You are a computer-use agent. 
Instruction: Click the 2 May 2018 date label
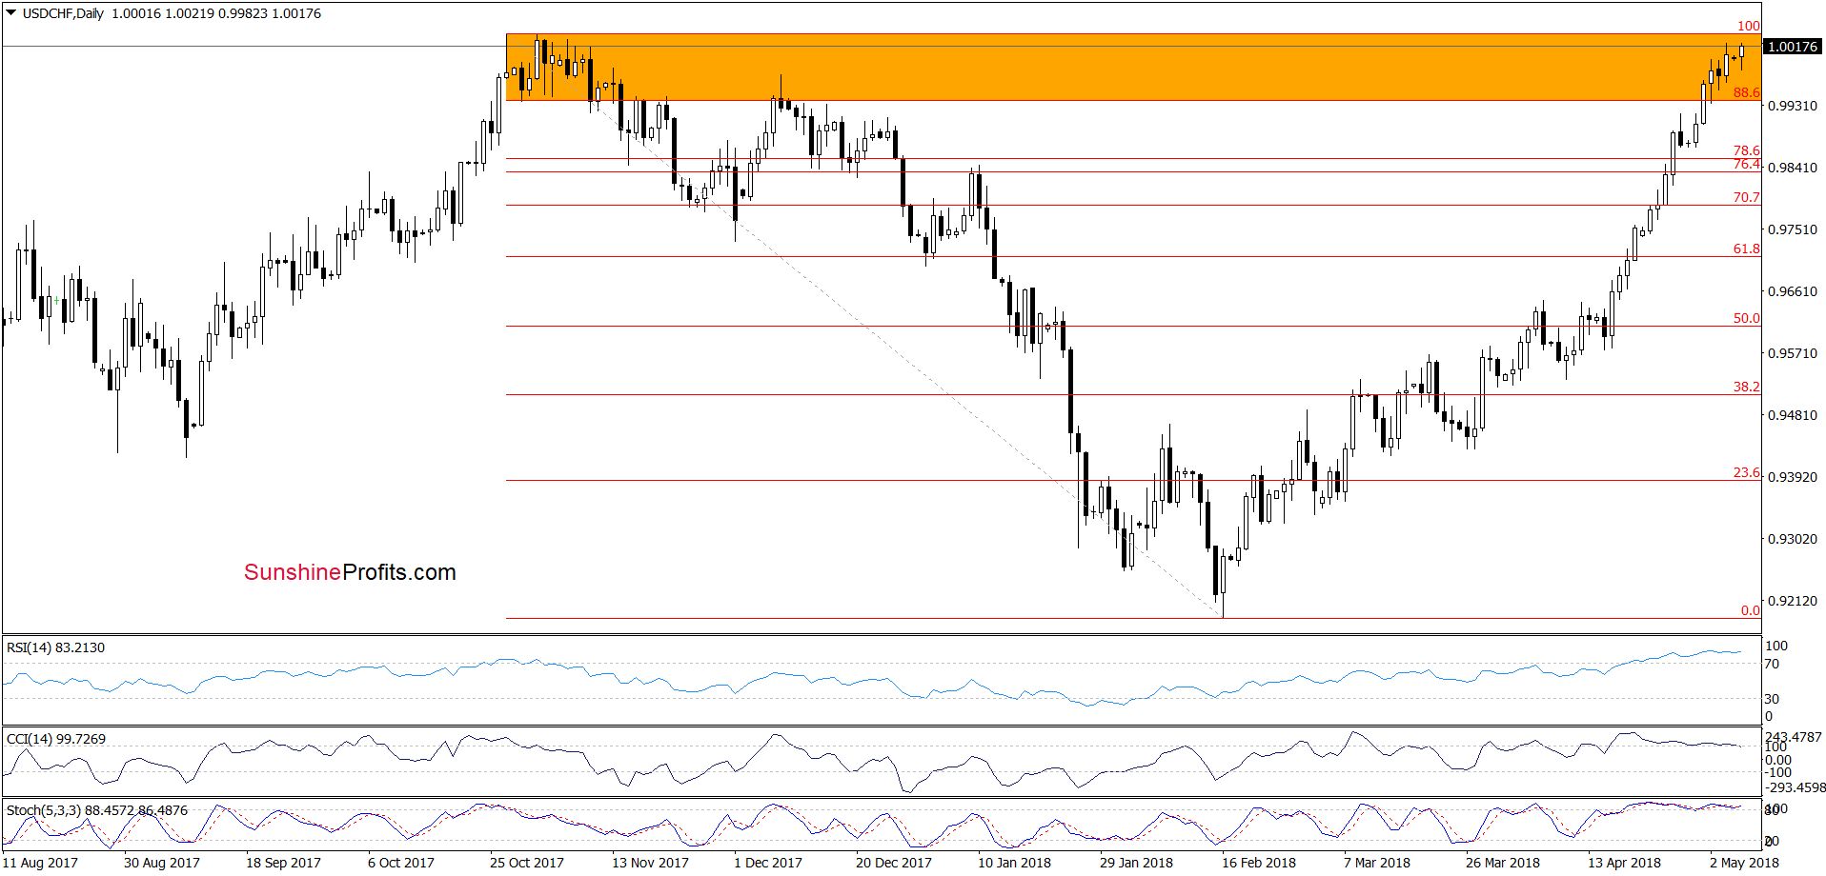(1744, 863)
